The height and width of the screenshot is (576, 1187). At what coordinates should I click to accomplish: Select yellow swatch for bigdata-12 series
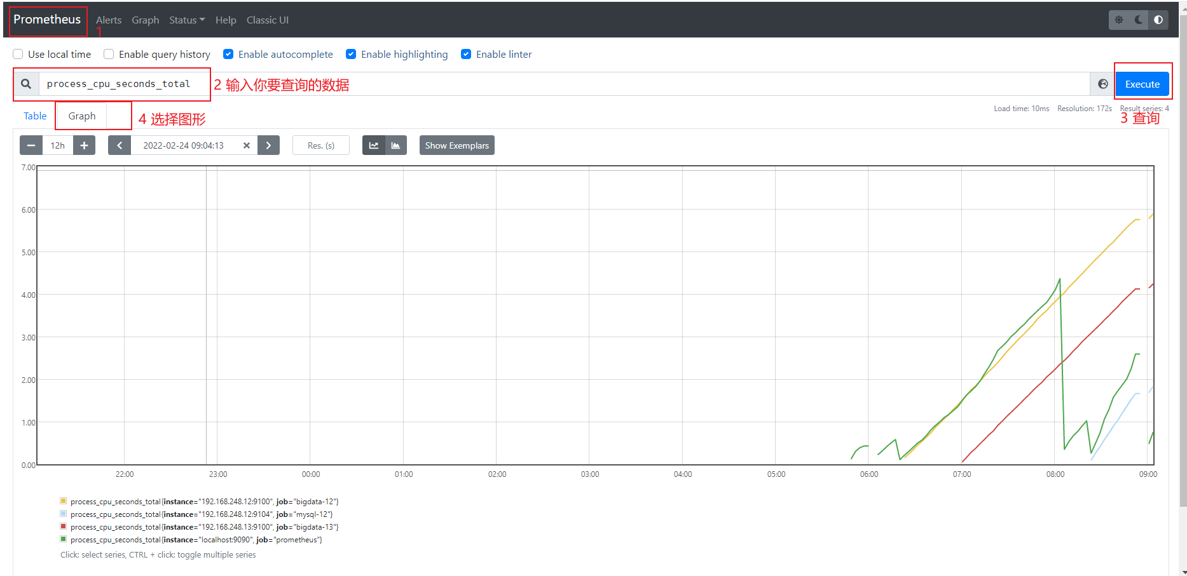click(x=63, y=501)
